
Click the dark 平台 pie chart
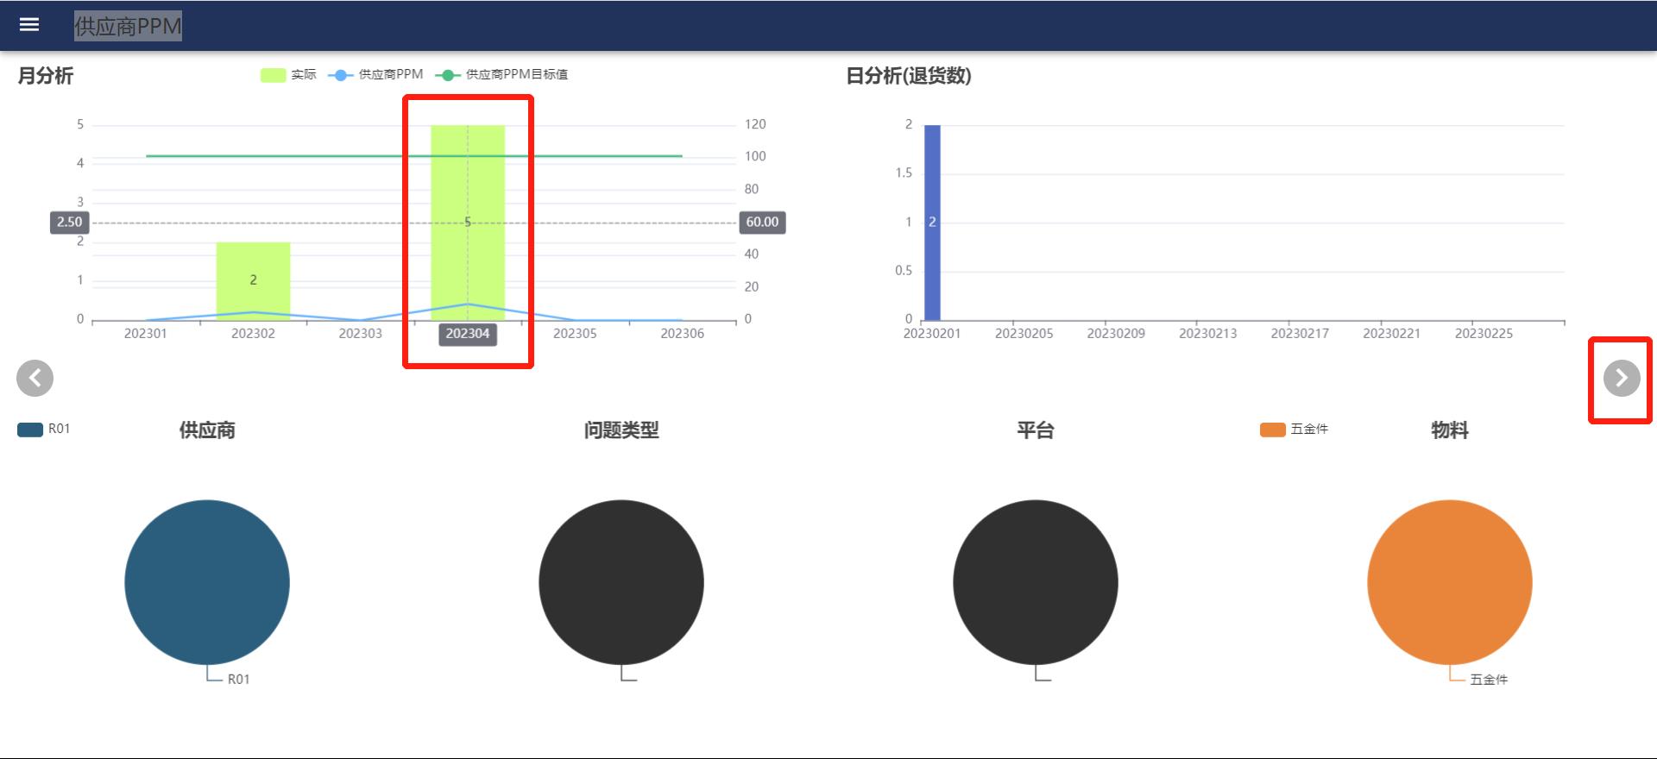pyautogui.click(x=1036, y=582)
